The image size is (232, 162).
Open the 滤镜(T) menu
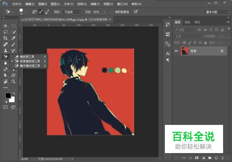[95, 4]
